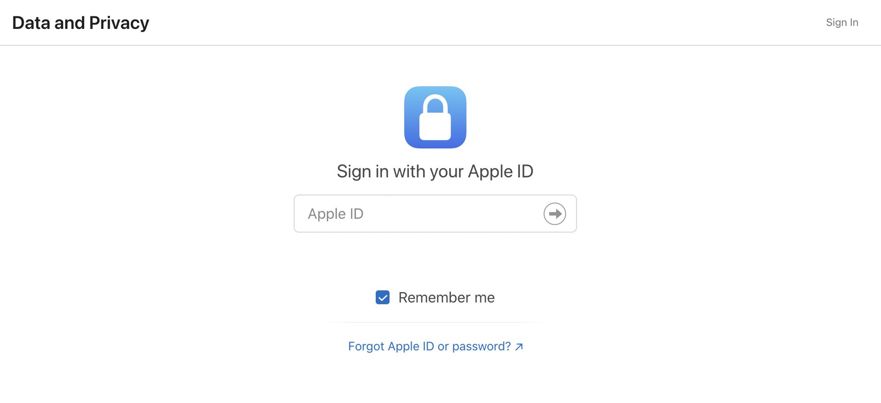Click the words Apple ID in the sign-in heading
Image resolution: width=881 pixels, height=403 pixels.
500,171
